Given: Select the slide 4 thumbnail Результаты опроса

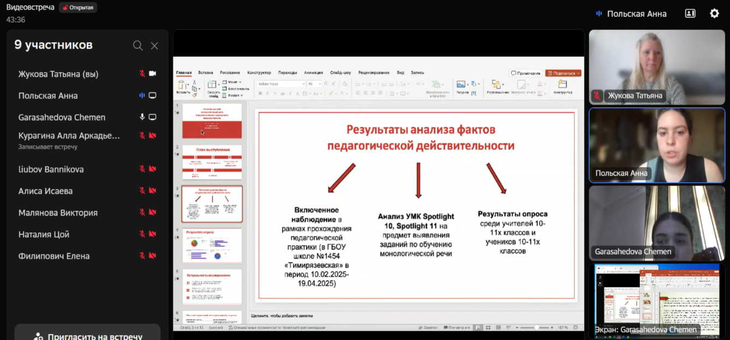Looking at the screenshot, I should (212, 246).
